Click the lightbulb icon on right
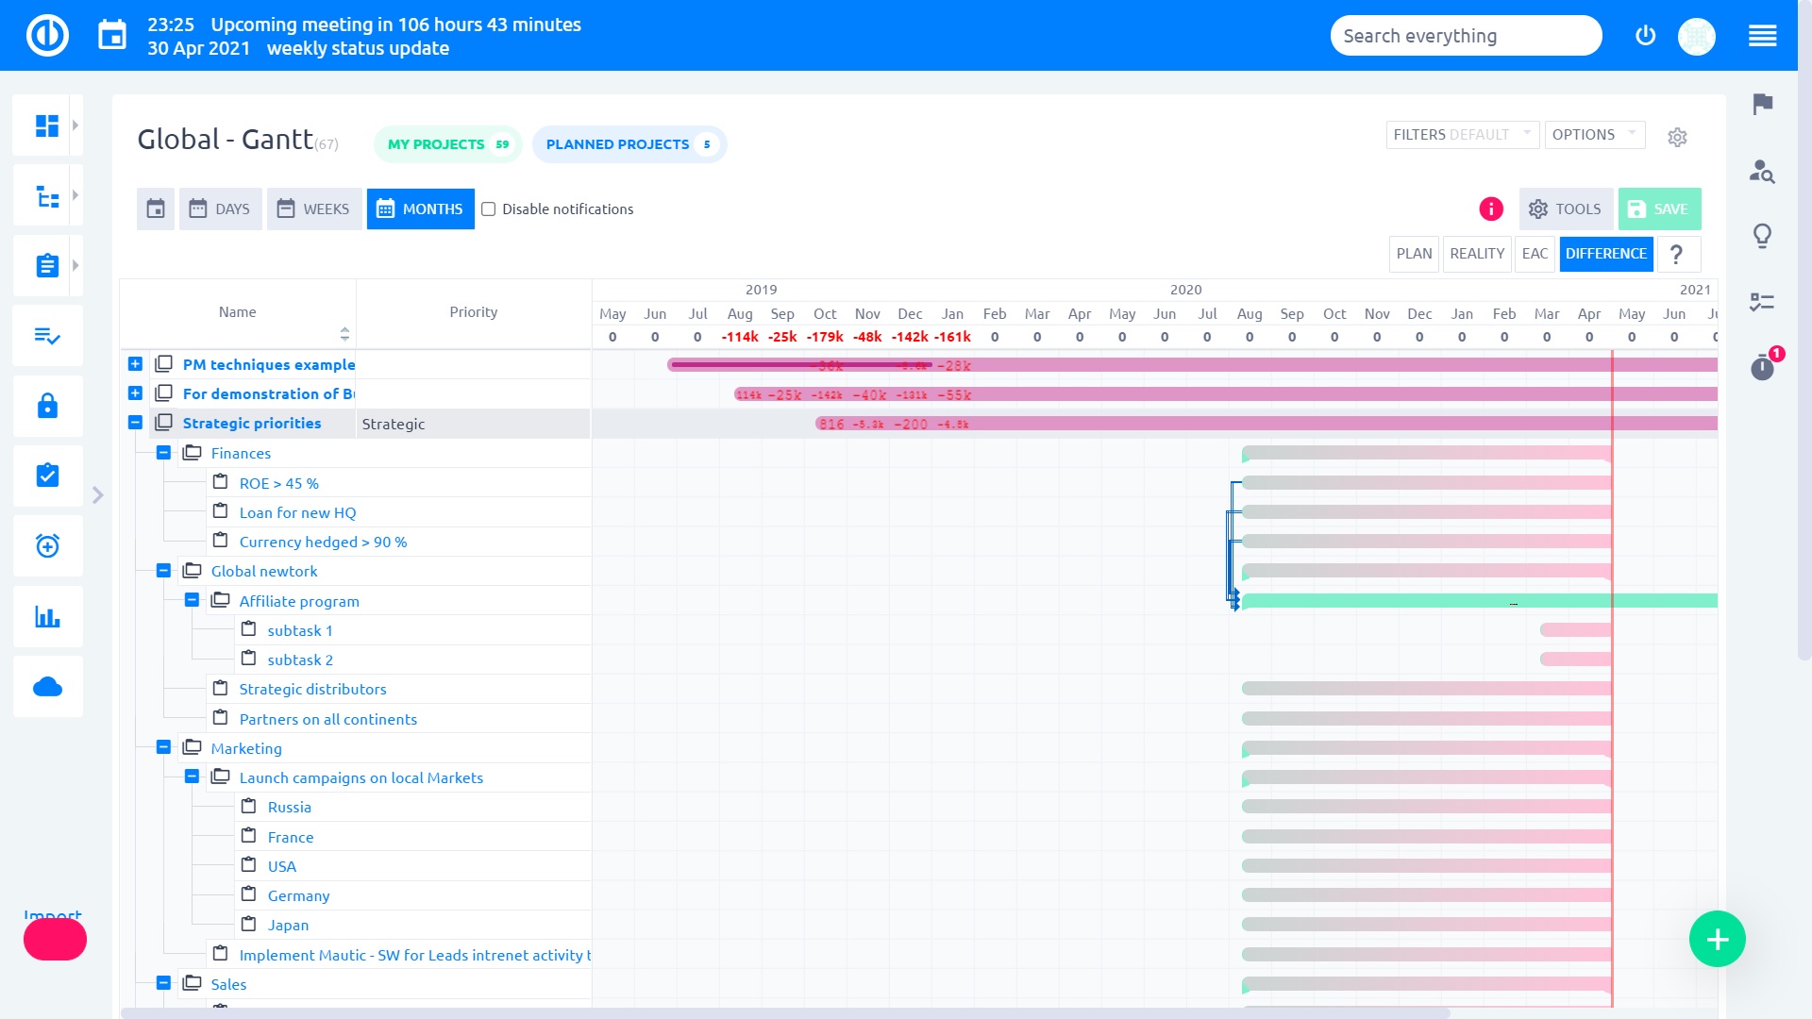The image size is (1812, 1019). tap(1762, 236)
